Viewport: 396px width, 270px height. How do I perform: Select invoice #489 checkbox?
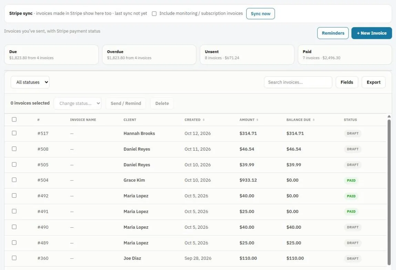[x=14, y=242]
